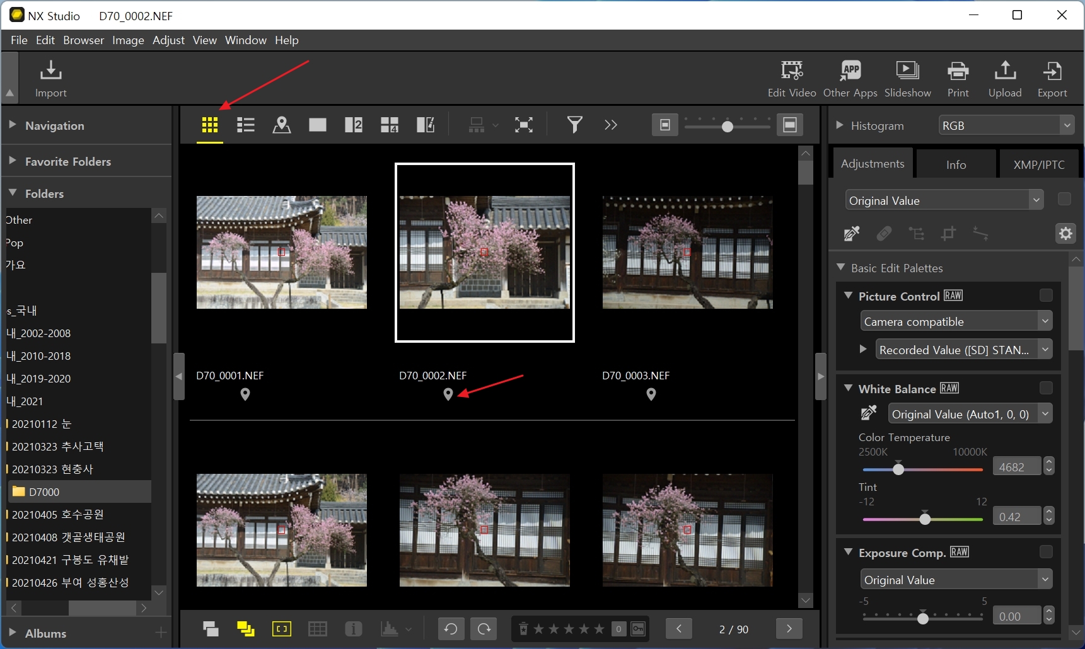1085x649 pixels.
Task: Switch to thumbnail grid view
Action: [210, 125]
